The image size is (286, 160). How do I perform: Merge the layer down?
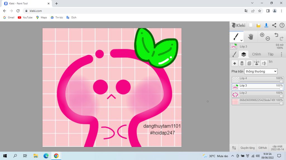(256, 63)
